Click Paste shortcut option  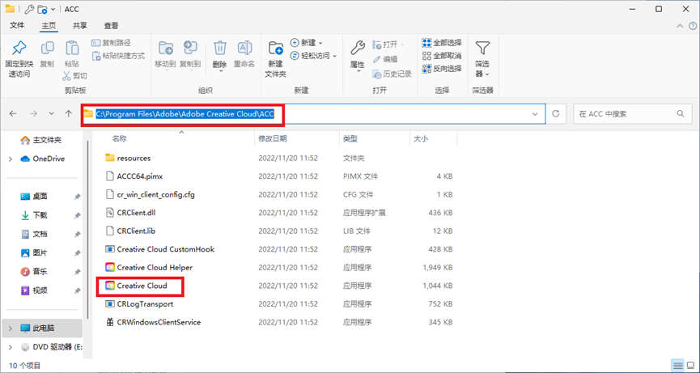point(118,56)
